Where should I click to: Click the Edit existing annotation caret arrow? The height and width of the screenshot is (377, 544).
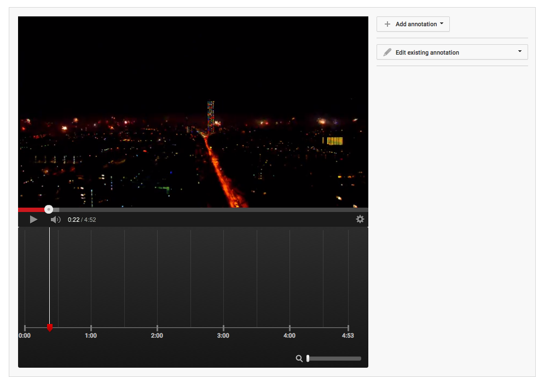coord(520,51)
